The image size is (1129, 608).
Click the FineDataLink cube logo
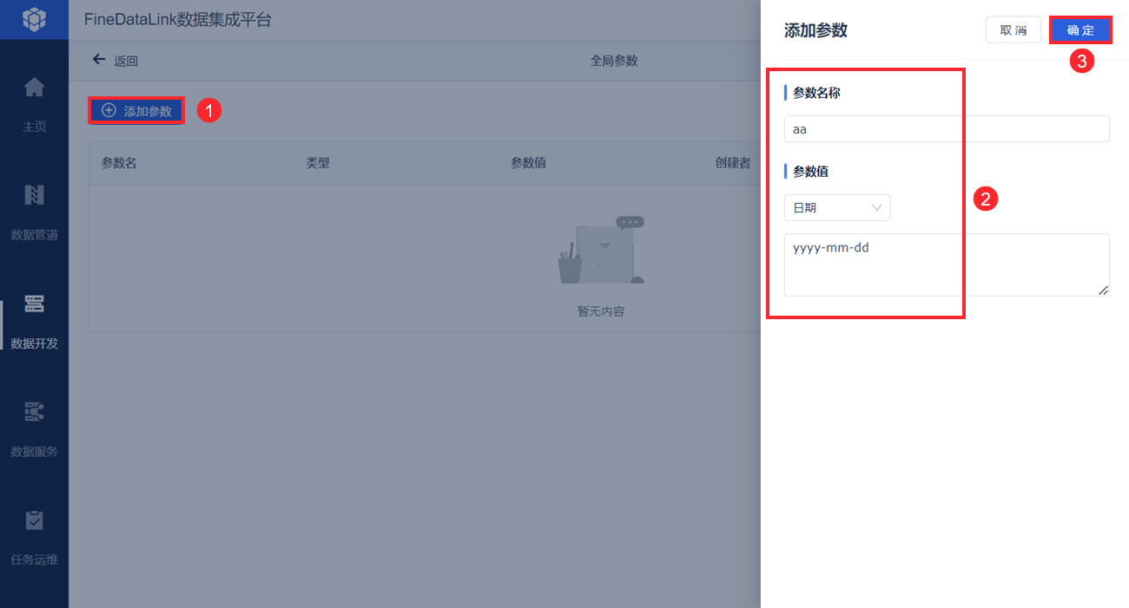(34, 18)
